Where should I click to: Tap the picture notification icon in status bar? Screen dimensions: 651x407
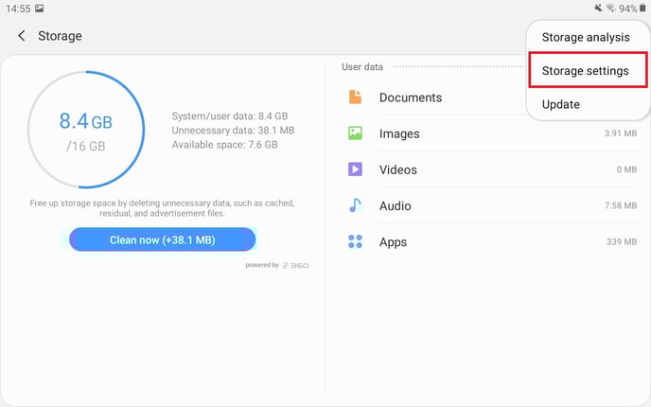tap(40, 9)
